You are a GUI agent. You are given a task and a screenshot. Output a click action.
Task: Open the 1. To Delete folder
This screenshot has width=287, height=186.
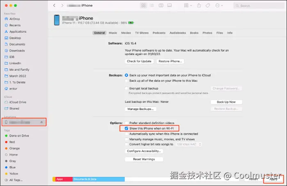15,82
